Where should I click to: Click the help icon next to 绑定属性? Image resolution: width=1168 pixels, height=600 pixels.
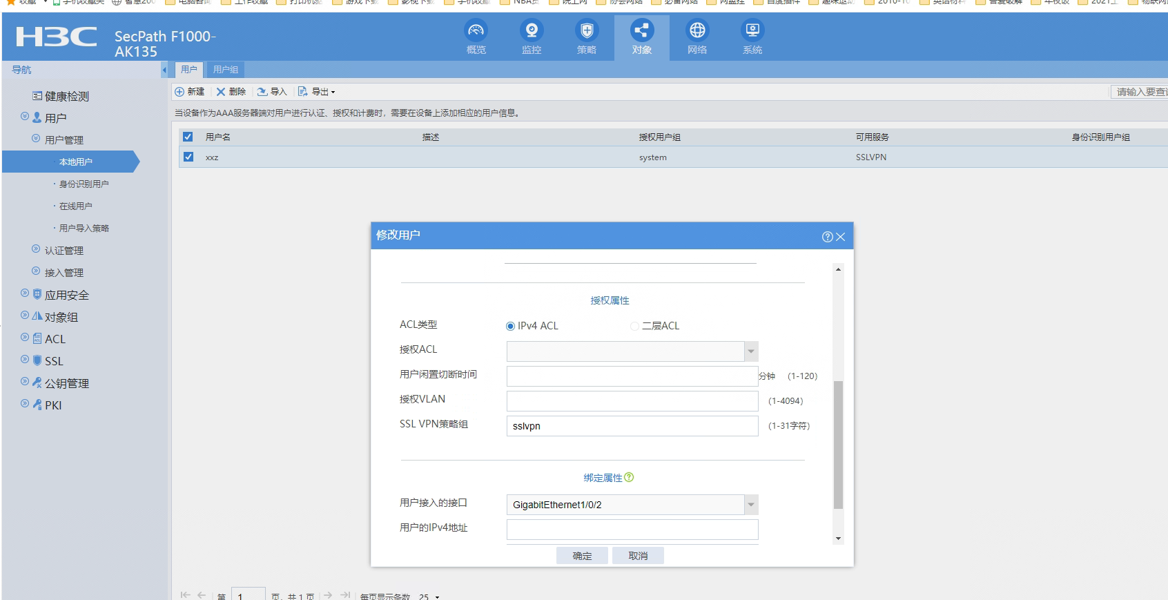click(x=629, y=477)
